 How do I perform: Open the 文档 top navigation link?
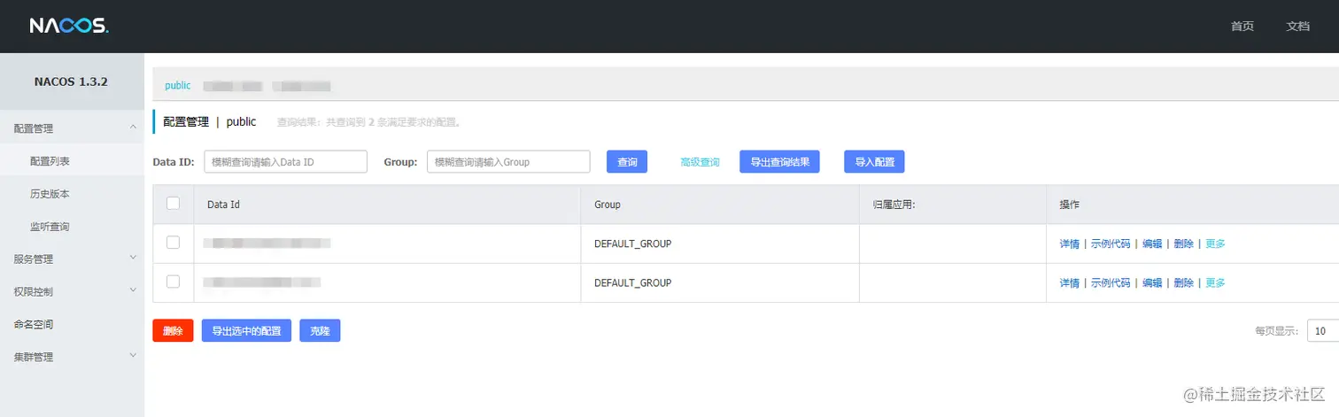pyautogui.click(x=1297, y=27)
